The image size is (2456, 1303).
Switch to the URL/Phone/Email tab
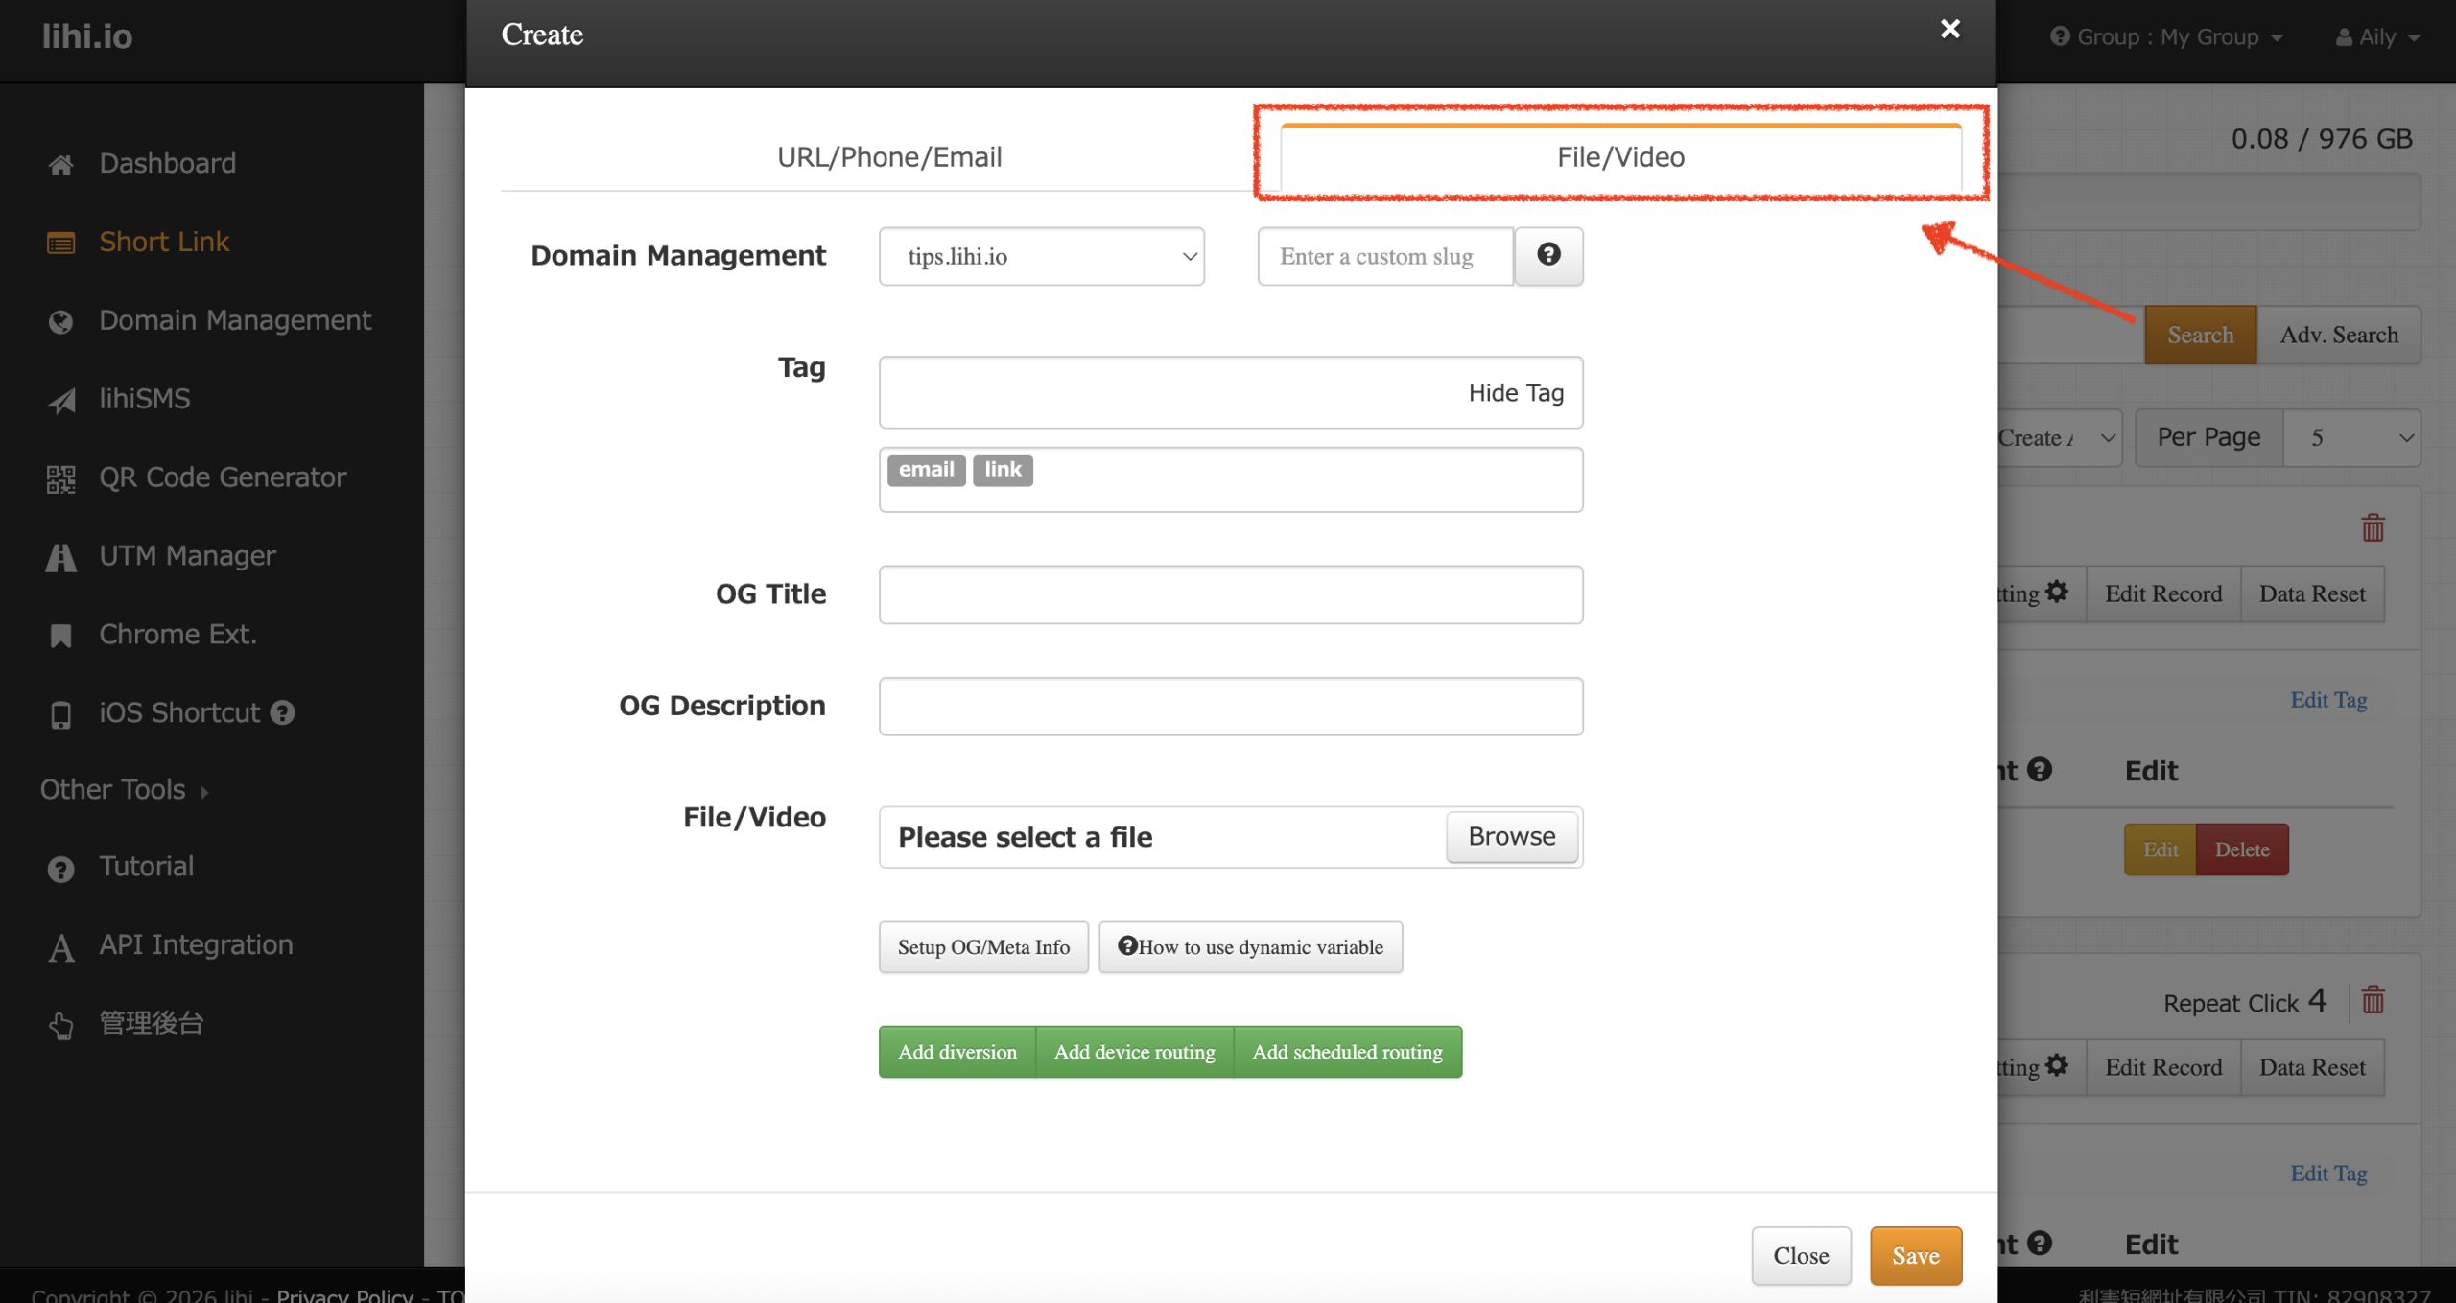888,157
